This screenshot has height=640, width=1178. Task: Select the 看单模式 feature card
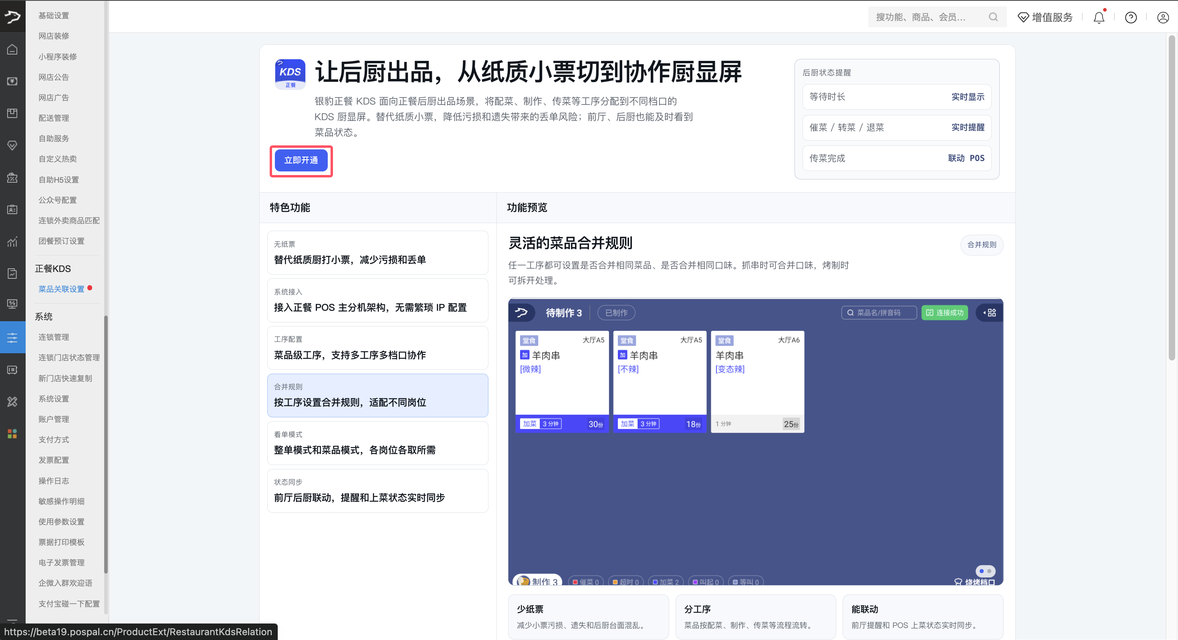tap(377, 443)
